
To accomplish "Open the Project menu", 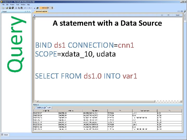I will click(x=12, y=4).
